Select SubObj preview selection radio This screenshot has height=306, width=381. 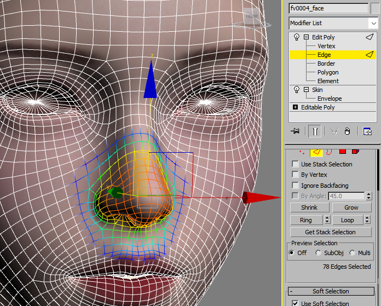(x=318, y=252)
